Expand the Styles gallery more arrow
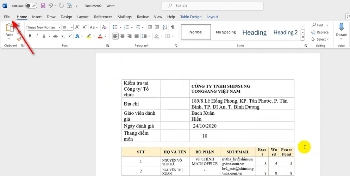Viewport: 350px width, 176px height. tap(302, 37)
